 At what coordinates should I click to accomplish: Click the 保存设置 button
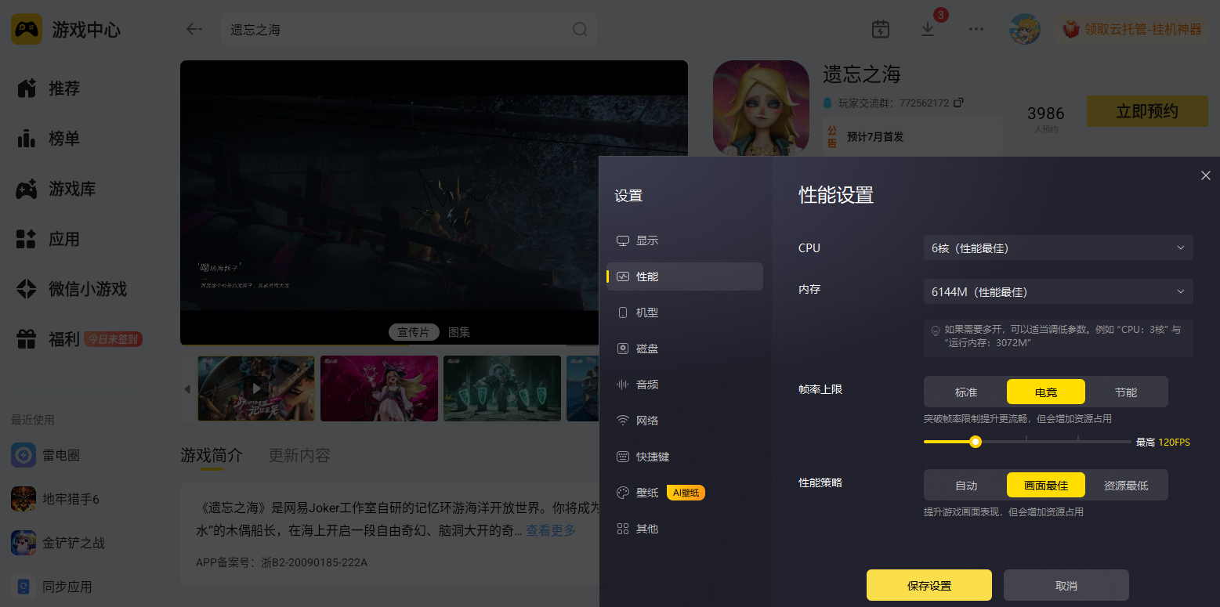pyautogui.click(x=929, y=585)
